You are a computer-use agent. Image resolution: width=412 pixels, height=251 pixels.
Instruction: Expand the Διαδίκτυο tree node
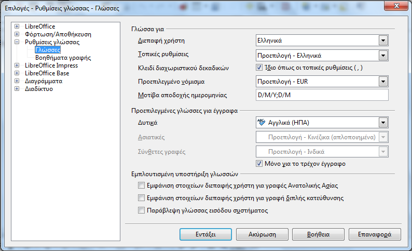17,89
